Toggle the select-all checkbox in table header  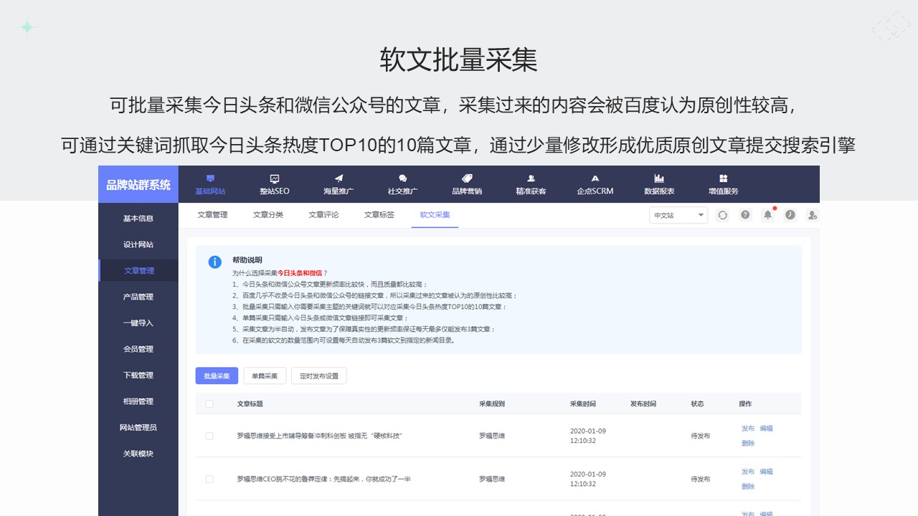[x=209, y=403]
